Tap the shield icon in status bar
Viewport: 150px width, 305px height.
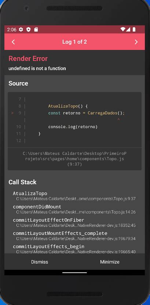coord(29,29)
